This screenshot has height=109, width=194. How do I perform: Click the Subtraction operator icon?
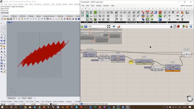(103, 12)
